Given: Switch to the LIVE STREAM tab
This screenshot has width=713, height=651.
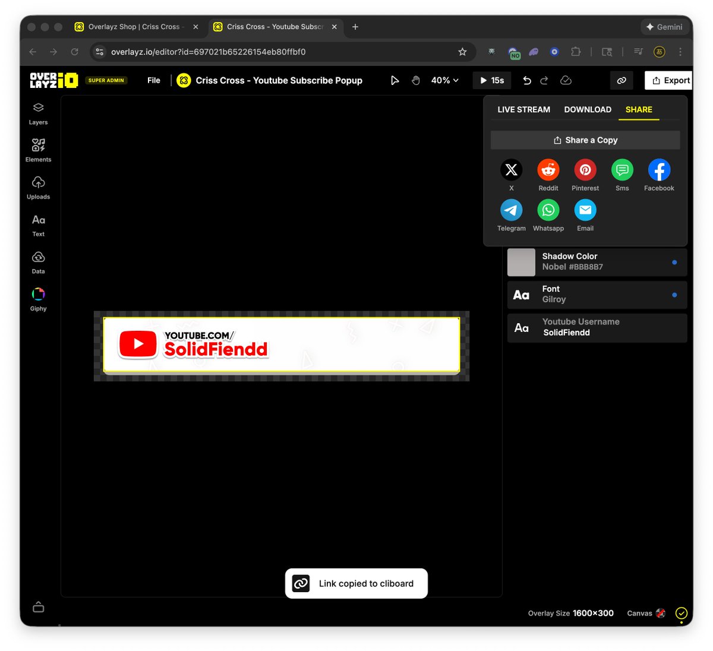Looking at the screenshot, I should (x=523, y=109).
